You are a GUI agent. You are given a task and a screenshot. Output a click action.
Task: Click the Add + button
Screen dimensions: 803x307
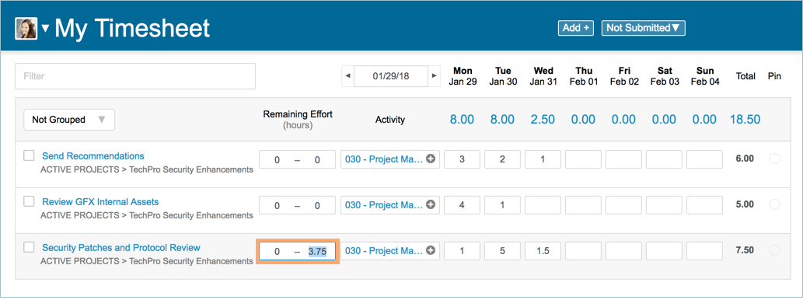[575, 28]
